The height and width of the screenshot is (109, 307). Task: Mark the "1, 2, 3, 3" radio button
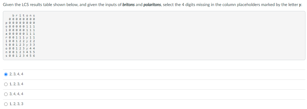pos(6,104)
